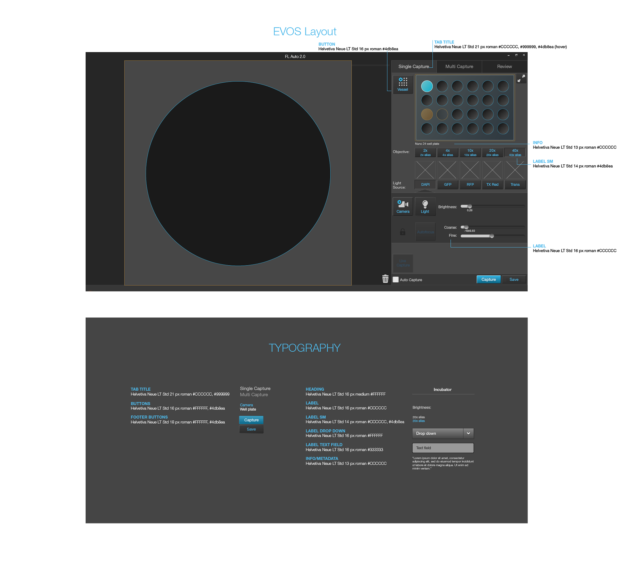Click the FL Auto 2.0 title bar text

coord(295,57)
